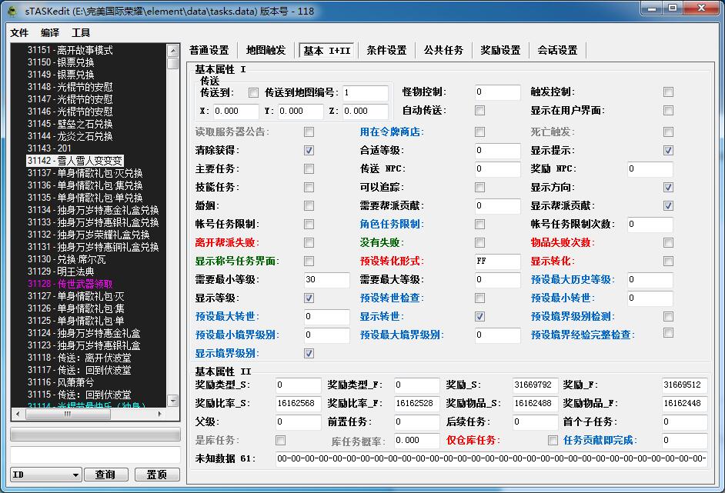Click the 置顶 button
Image resolution: width=725 pixels, height=493 pixels.
pos(157,475)
